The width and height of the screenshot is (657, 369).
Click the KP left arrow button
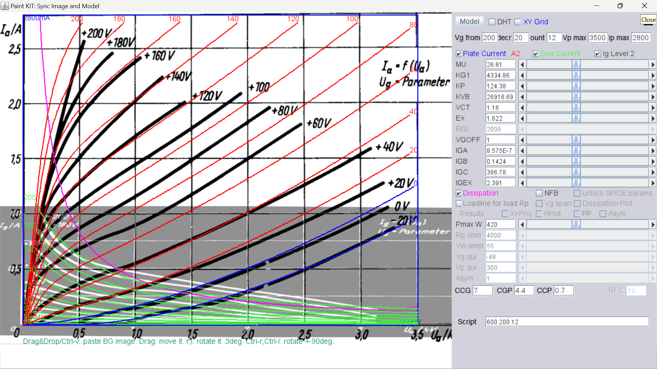click(x=522, y=86)
